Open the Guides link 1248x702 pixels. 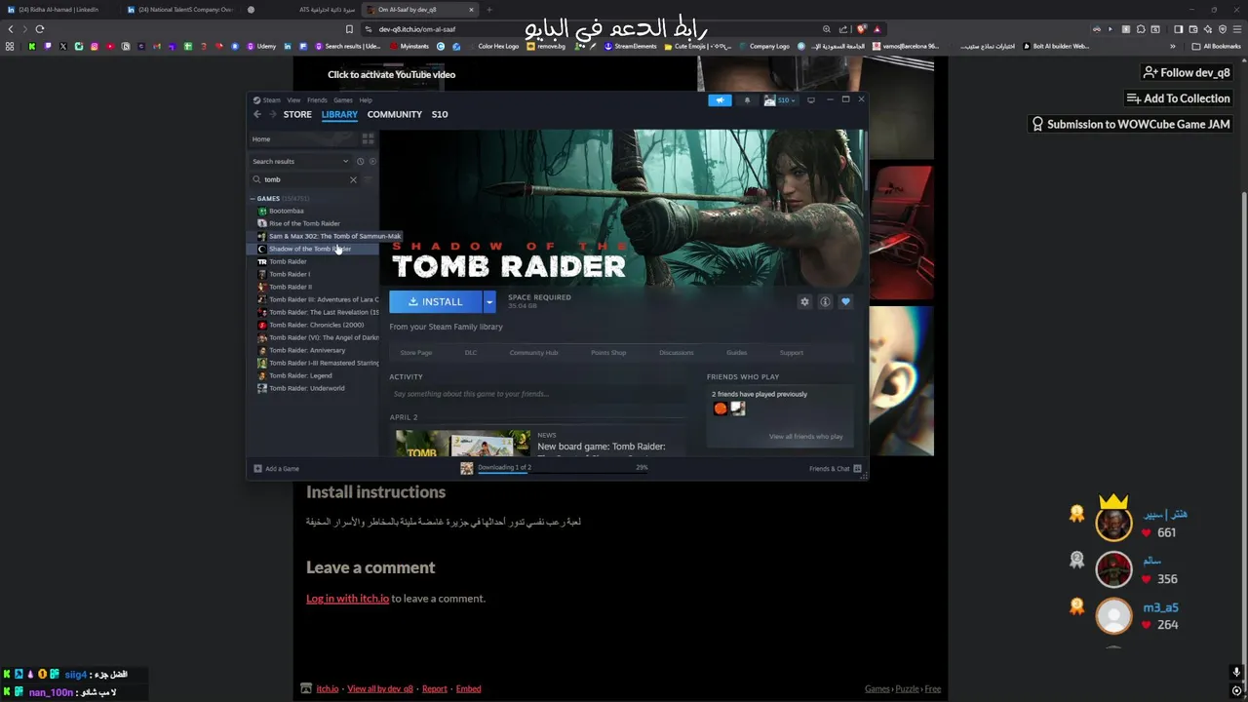(x=736, y=353)
